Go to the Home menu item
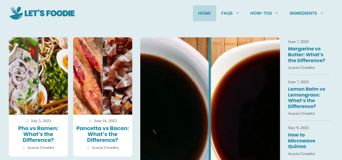Image resolution: width=342 pixels, height=160 pixels. pos(204,13)
